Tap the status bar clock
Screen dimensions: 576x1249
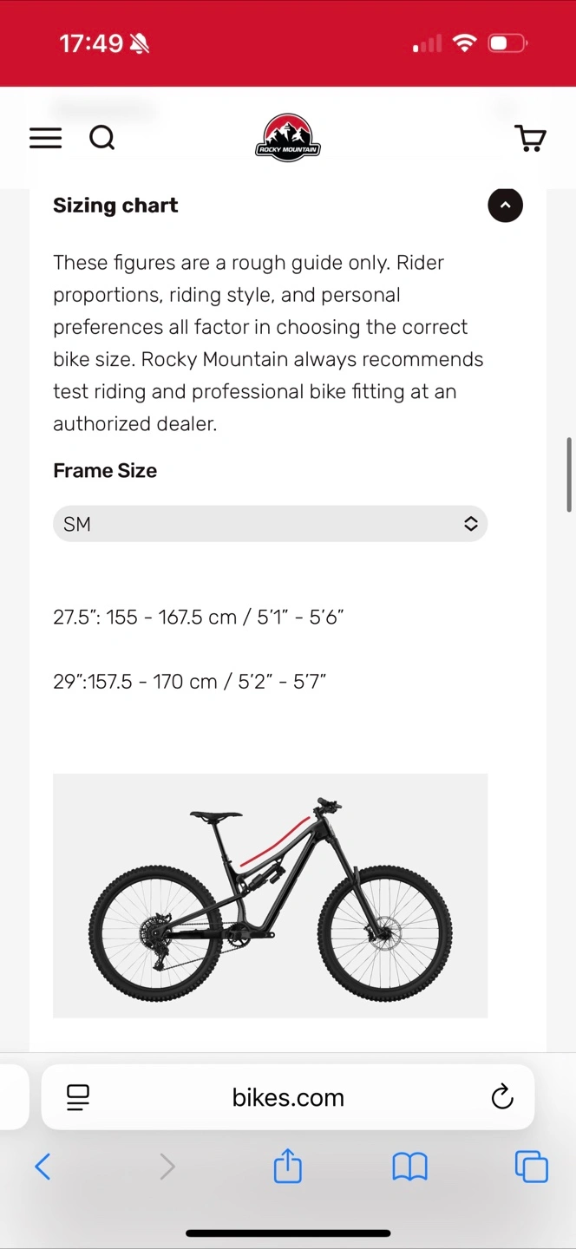point(91,43)
